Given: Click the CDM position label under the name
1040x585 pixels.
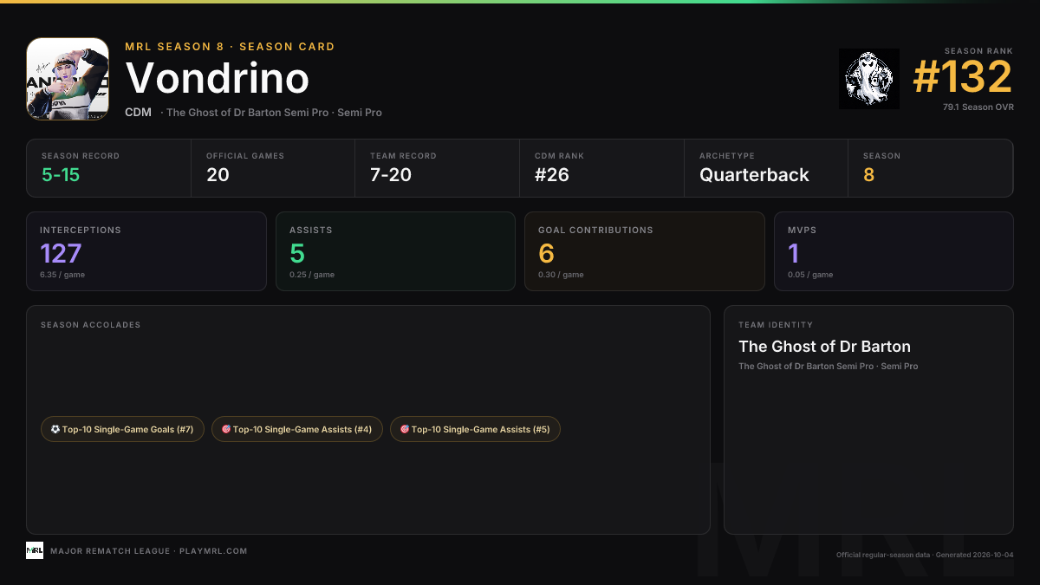Looking at the screenshot, I should tap(139, 113).
